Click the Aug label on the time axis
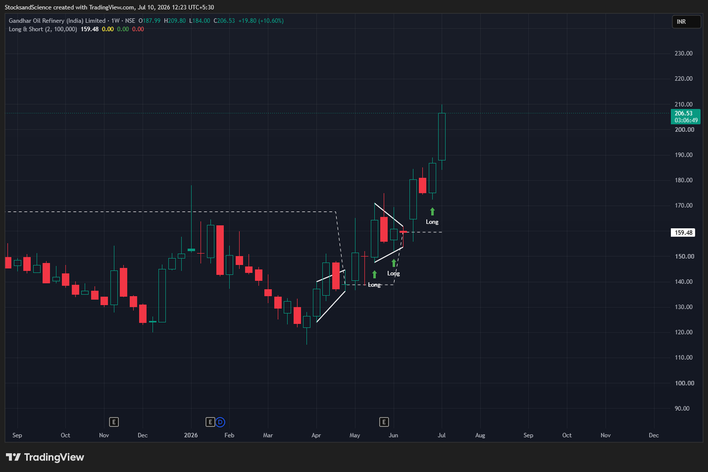Image resolution: width=708 pixels, height=472 pixels. tap(480, 435)
